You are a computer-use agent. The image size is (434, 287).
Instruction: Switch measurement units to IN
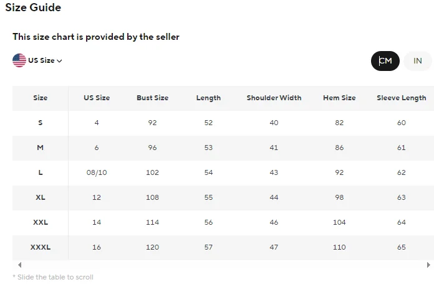pyautogui.click(x=418, y=61)
